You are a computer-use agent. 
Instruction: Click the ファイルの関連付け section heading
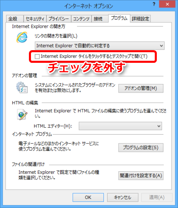28,164
